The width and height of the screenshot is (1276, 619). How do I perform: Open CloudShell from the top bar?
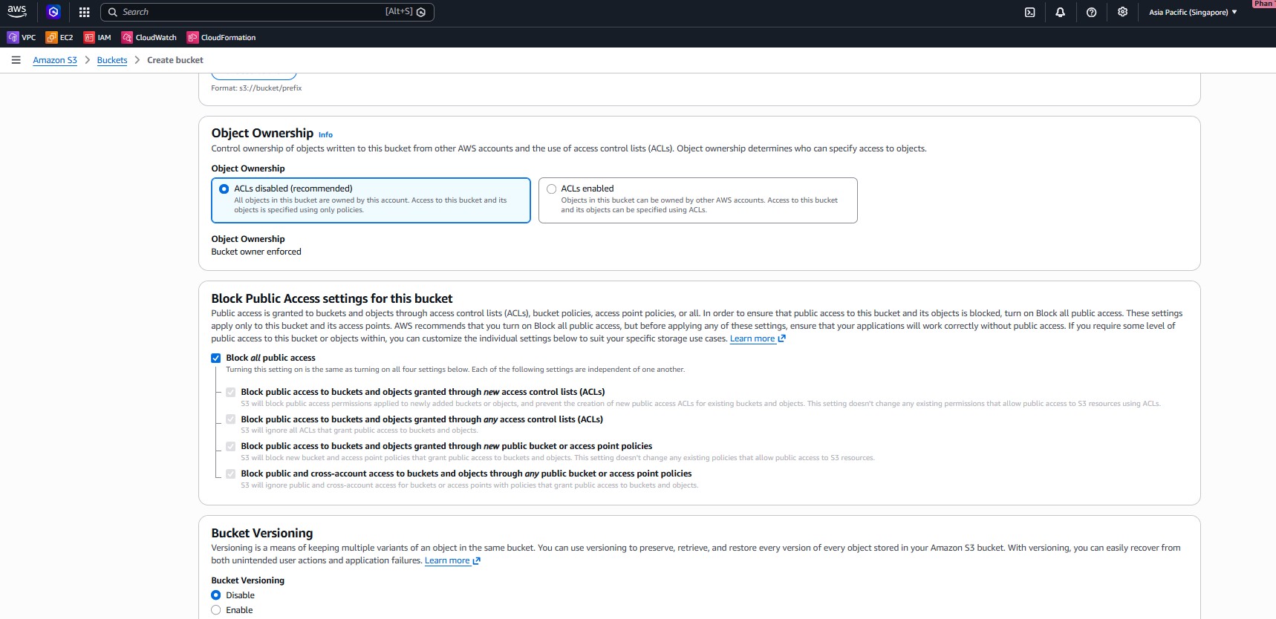(x=1029, y=12)
